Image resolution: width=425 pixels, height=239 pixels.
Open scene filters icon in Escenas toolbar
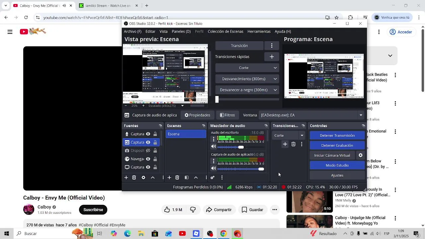(x=187, y=178)
